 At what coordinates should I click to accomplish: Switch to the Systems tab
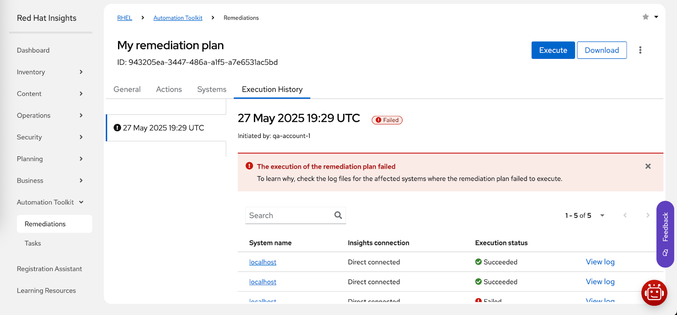[x=212, y=89]
